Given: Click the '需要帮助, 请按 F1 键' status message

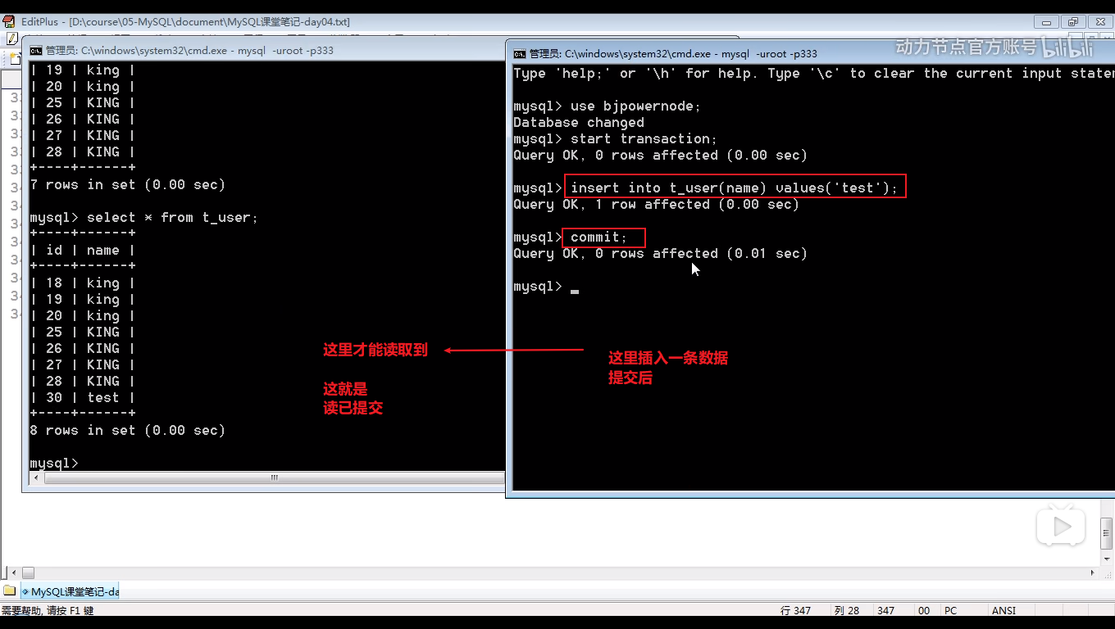Looking at the screenshot, I should [x=48, y=610].
